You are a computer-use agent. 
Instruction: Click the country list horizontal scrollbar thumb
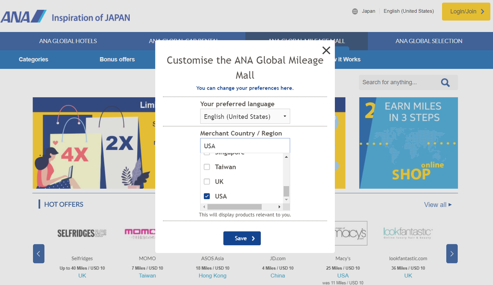pyautogui.click(x=234, y=207)
